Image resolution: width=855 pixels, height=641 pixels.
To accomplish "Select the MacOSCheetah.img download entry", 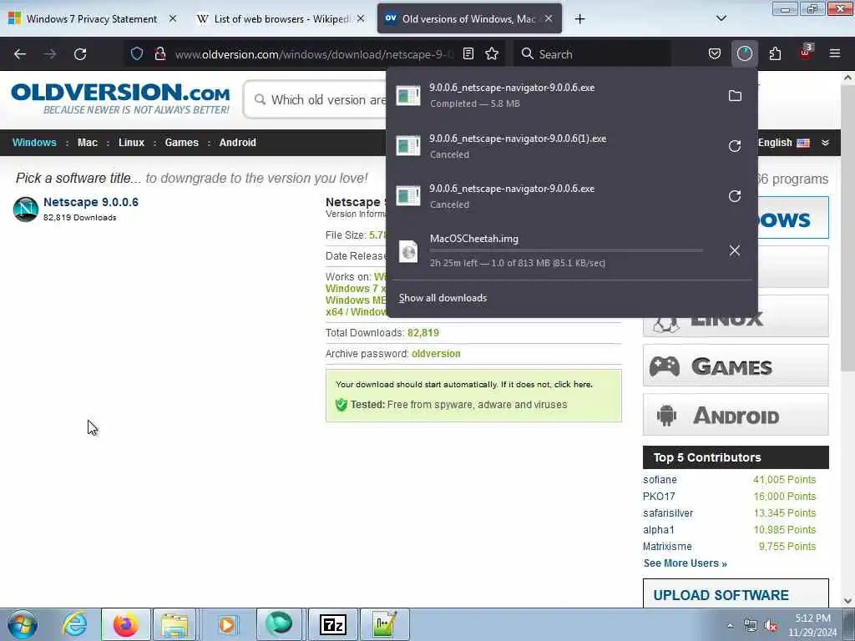I will pyautogui.click(x=554, y=250).
